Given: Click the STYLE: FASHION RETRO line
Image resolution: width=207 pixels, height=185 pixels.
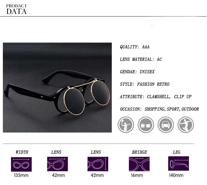Looking at the screenshot, I should click(x=145, y=84).
